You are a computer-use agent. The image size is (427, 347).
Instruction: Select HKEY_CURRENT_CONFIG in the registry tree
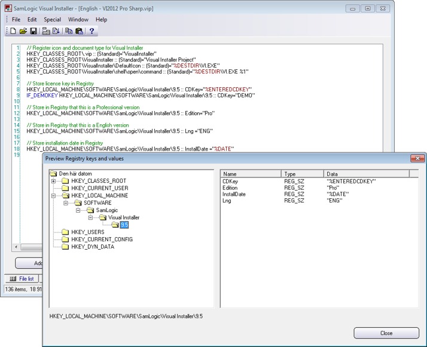pyautogui.click(x=102, y=239)
